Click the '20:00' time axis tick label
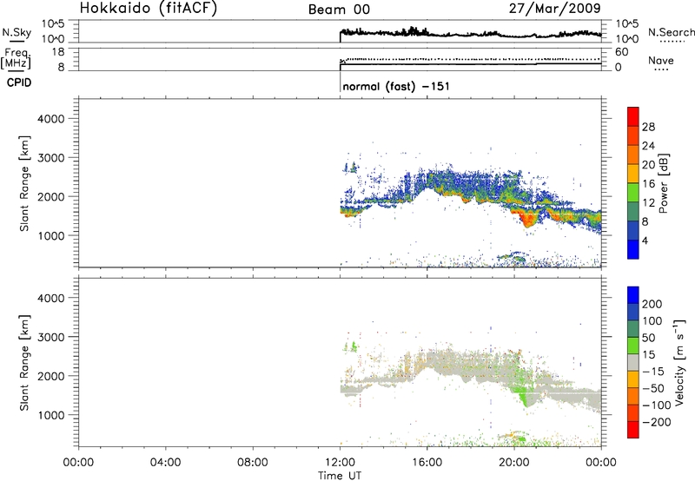This screenshot has width=695, height=481. [x=514, y=463]
